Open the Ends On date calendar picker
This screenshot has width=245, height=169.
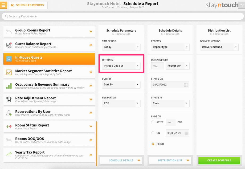186,133
